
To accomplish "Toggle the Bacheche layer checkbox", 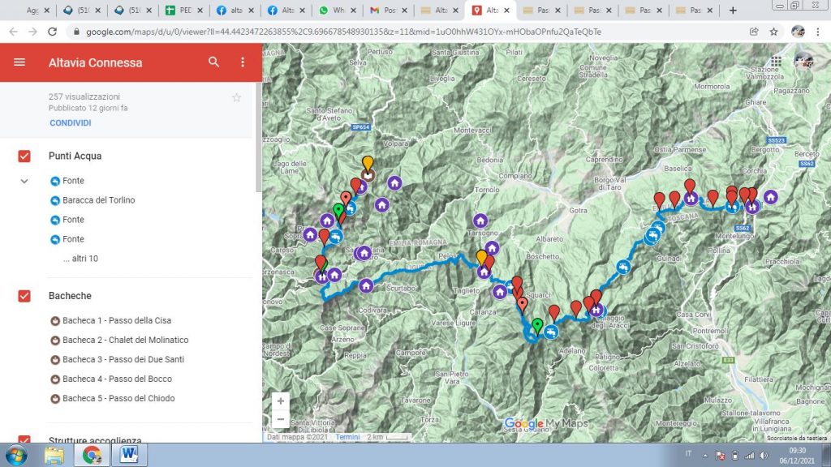I will tap(24, 296).
